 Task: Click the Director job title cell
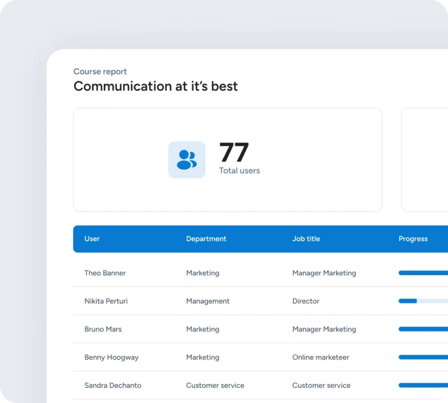306,301
